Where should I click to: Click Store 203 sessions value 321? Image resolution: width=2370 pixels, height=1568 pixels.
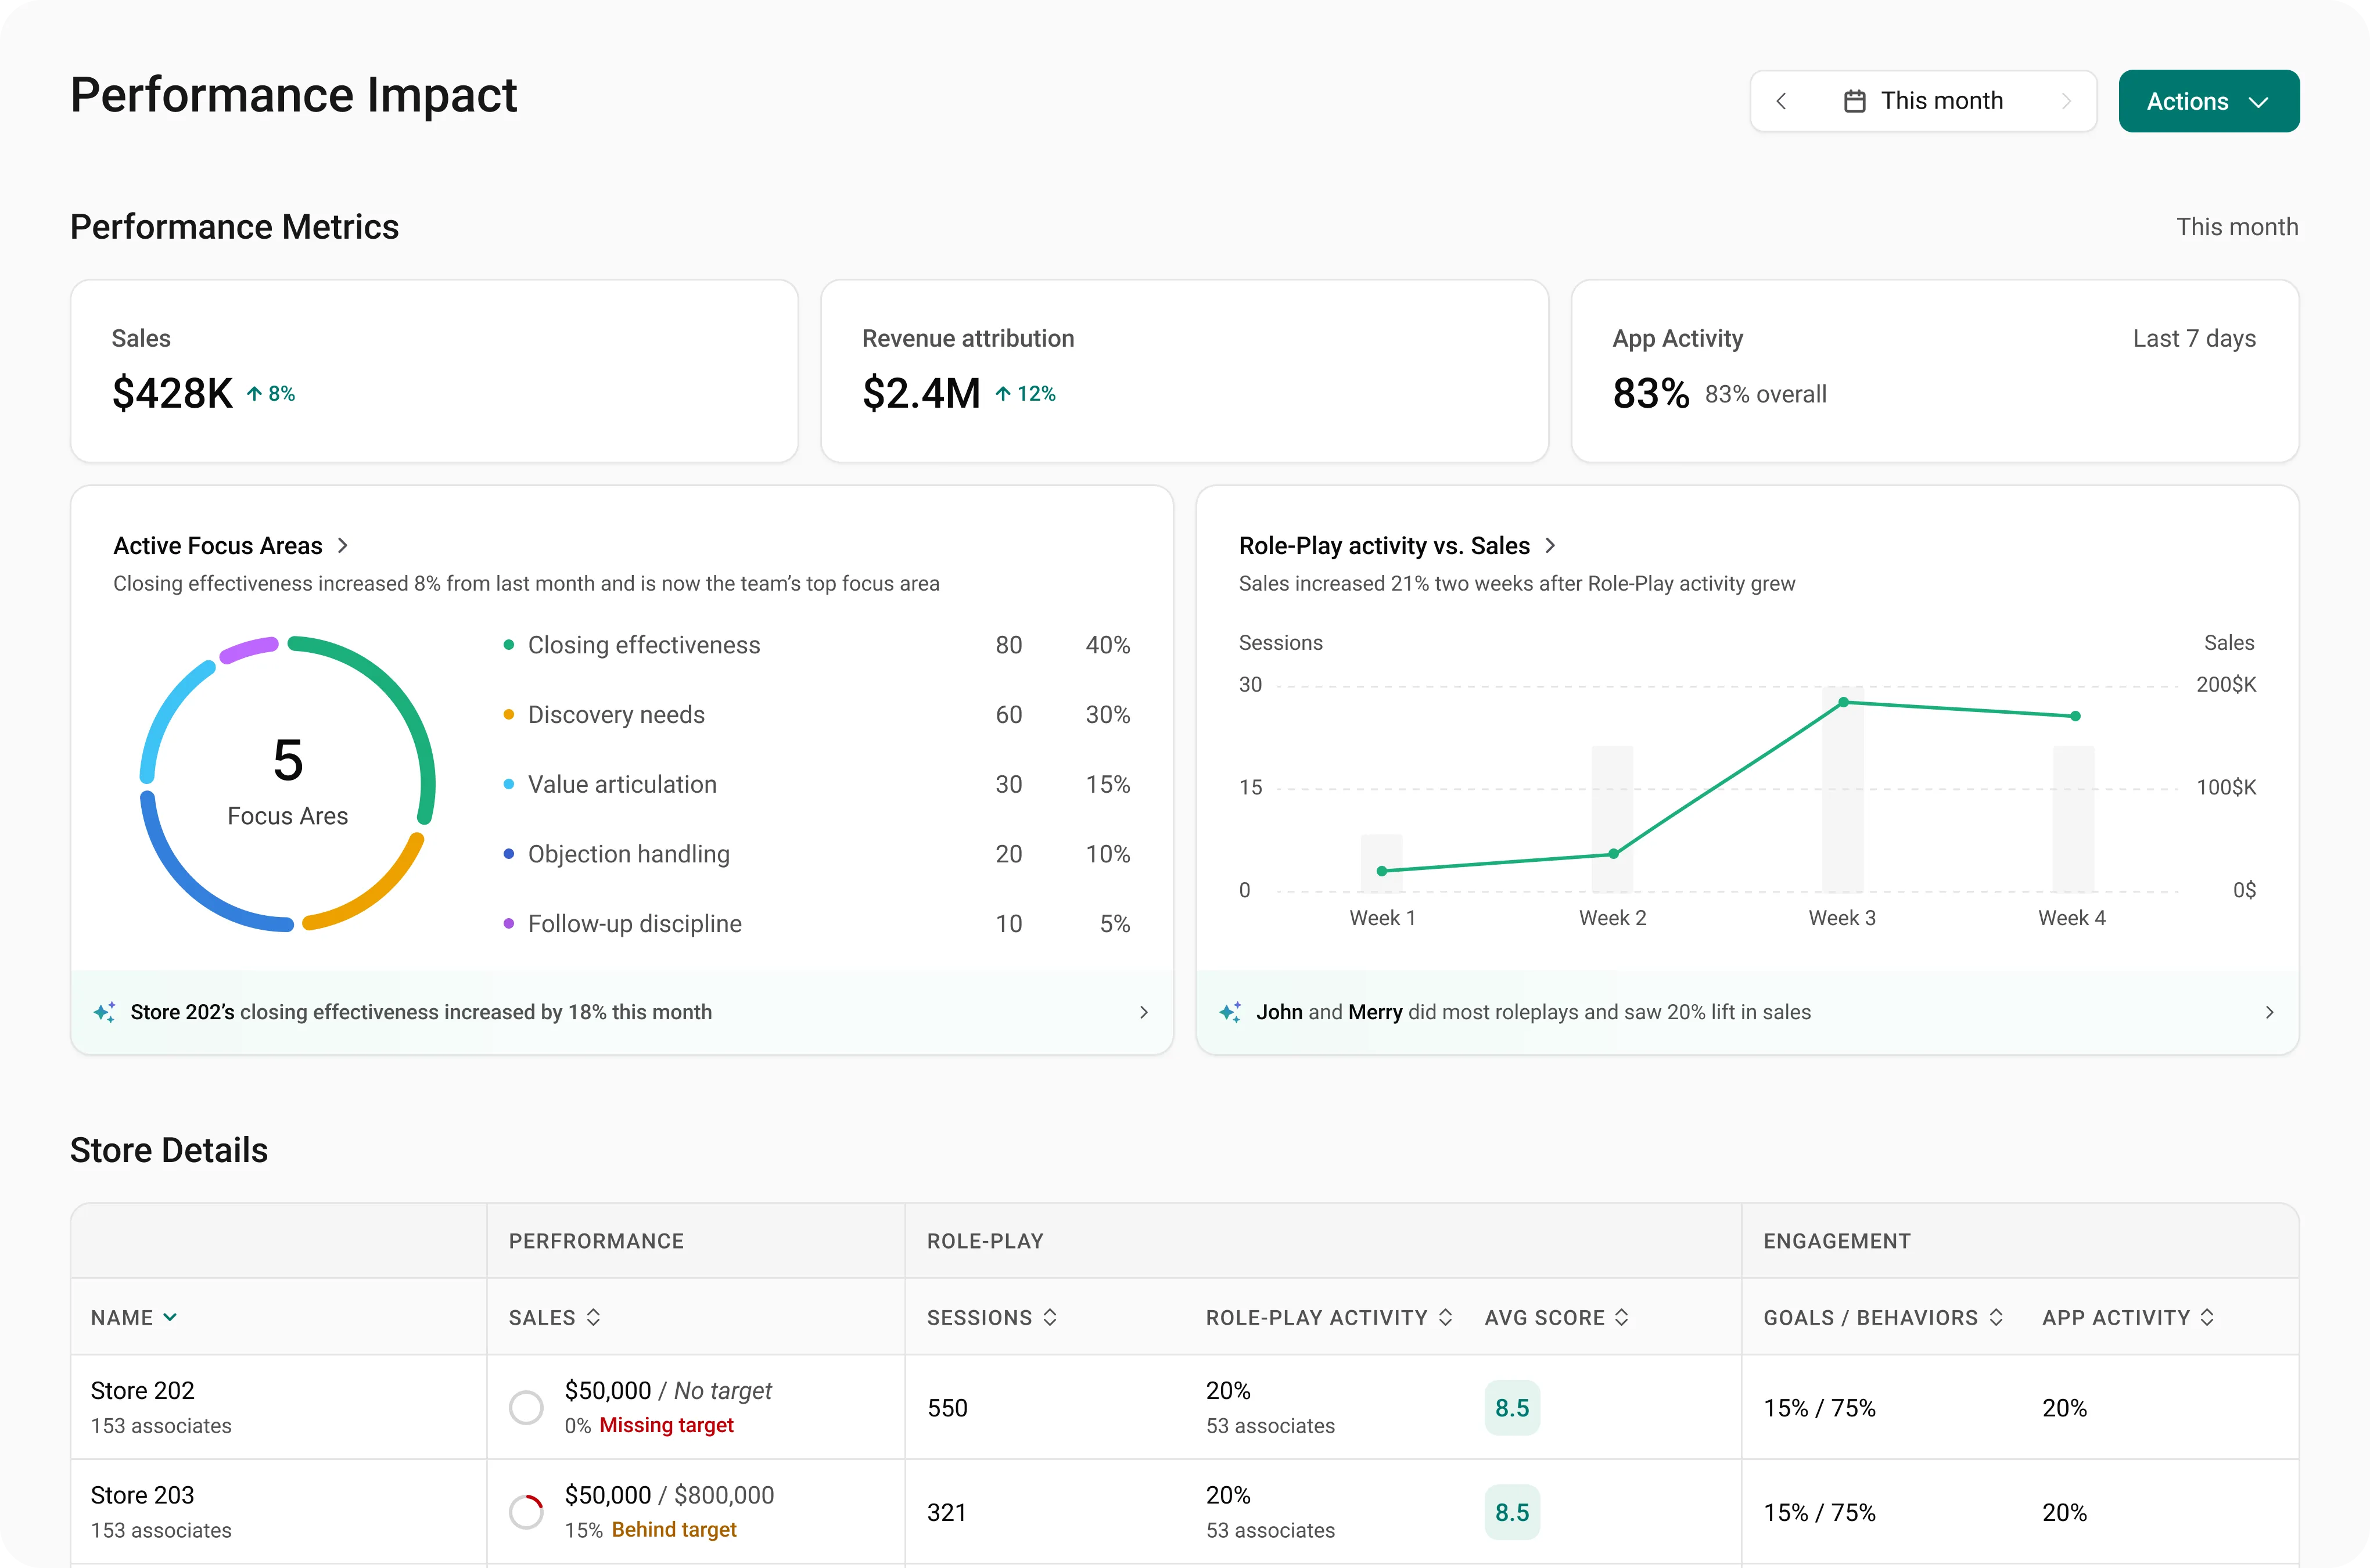pos(946,1512)
